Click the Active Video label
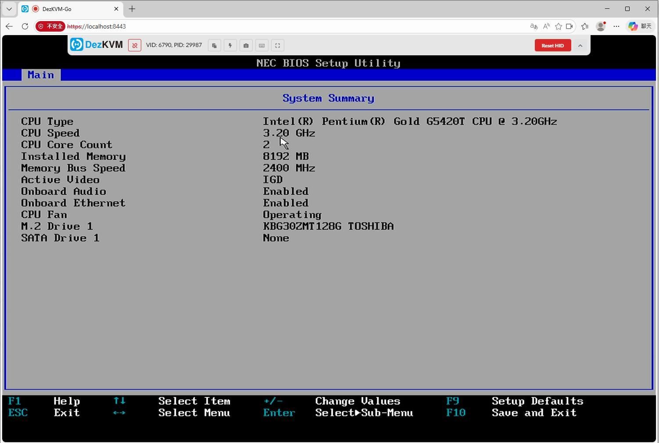Image resolution: width=659 pixels, height=443 pixels. [60, 180]
